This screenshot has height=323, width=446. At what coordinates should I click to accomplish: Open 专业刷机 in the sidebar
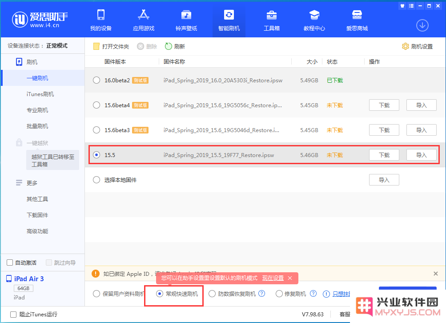(x=37, y=110)
